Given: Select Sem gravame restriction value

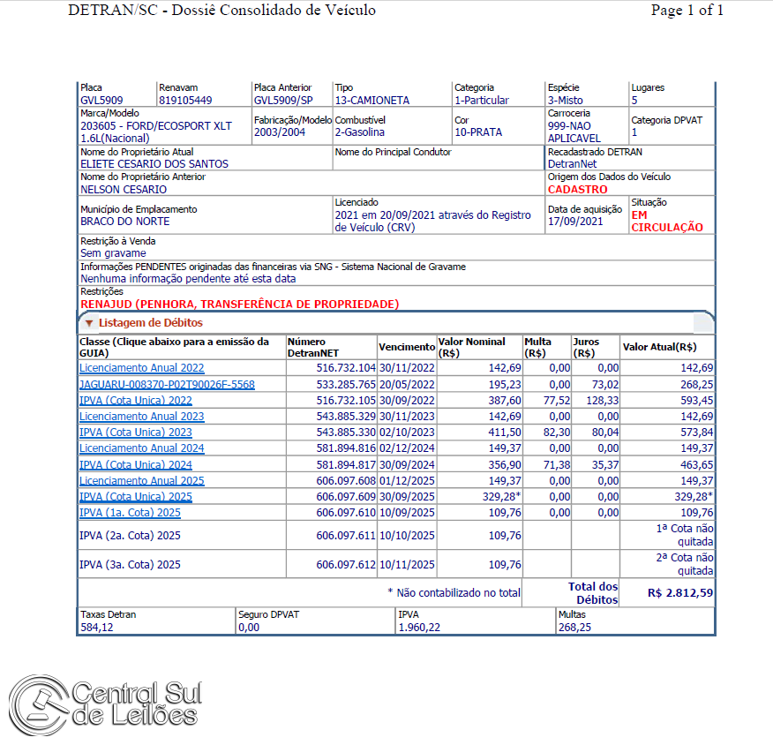Looking at the screenshot, I should point(113,253).
